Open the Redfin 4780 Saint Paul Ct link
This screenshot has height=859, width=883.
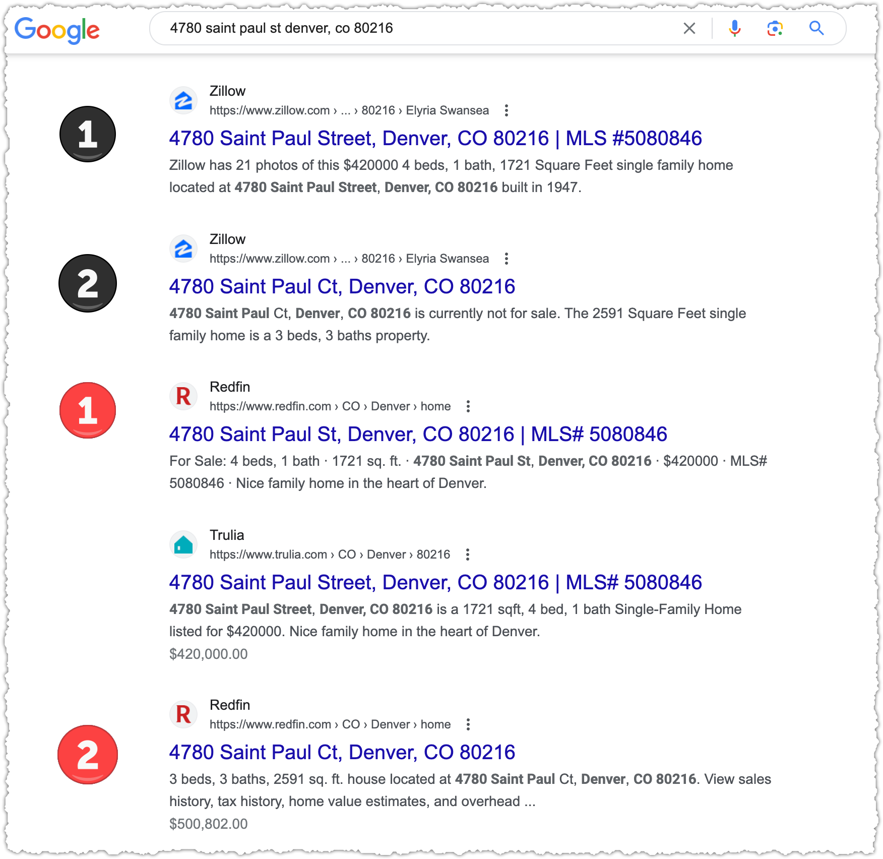click(x=342, y=752)
